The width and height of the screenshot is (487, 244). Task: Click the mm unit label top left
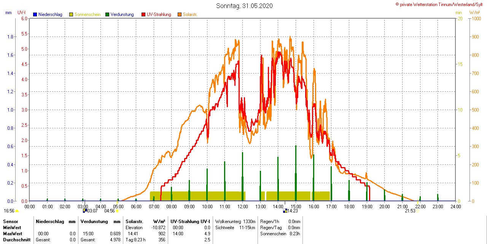point(8,13)
